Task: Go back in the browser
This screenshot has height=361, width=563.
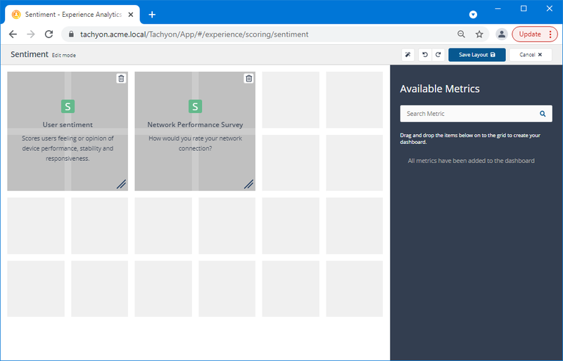Action: point(13,34)
